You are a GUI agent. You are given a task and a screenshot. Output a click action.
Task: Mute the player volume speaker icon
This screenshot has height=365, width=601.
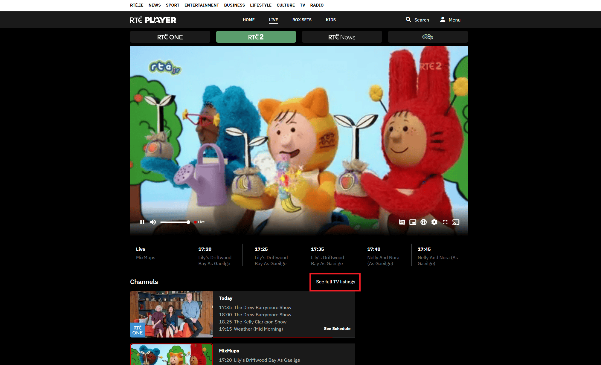(153, 222)
